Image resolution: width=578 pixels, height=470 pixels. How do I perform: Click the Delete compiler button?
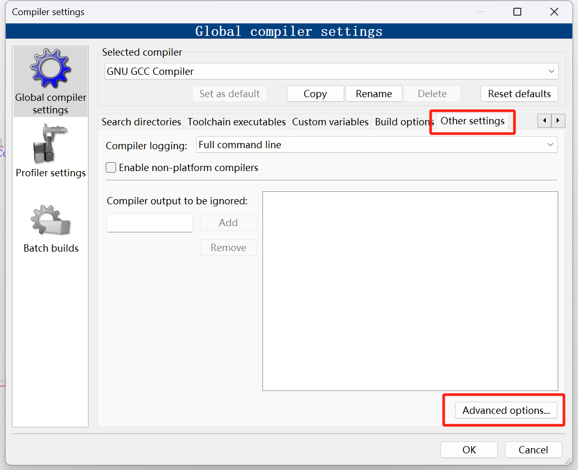432,94
